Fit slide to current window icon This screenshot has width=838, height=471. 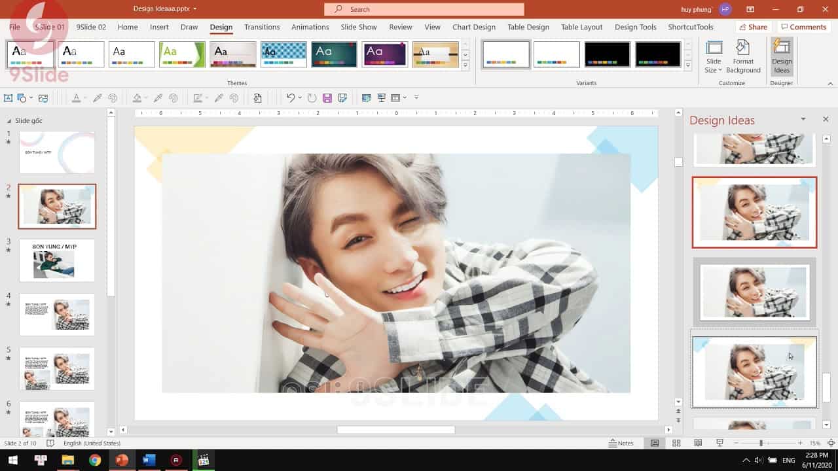(x=831, y=443)
